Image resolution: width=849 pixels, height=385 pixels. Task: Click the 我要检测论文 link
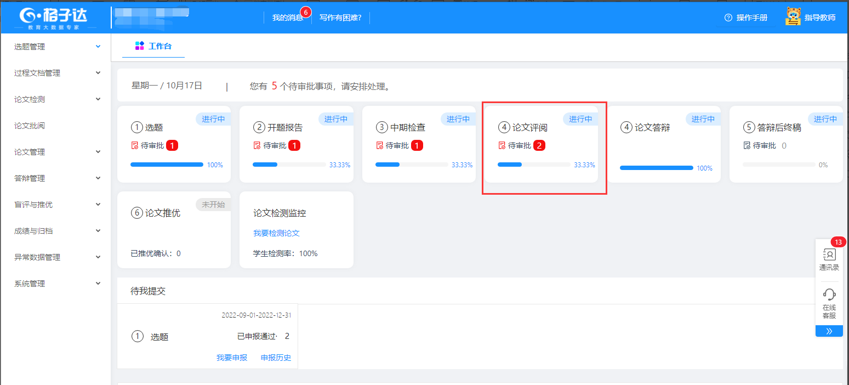coord(276,233)
